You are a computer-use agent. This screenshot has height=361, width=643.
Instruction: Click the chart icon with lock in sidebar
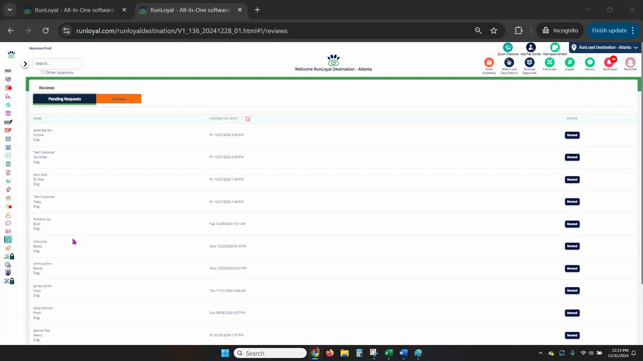coord(9,256)
